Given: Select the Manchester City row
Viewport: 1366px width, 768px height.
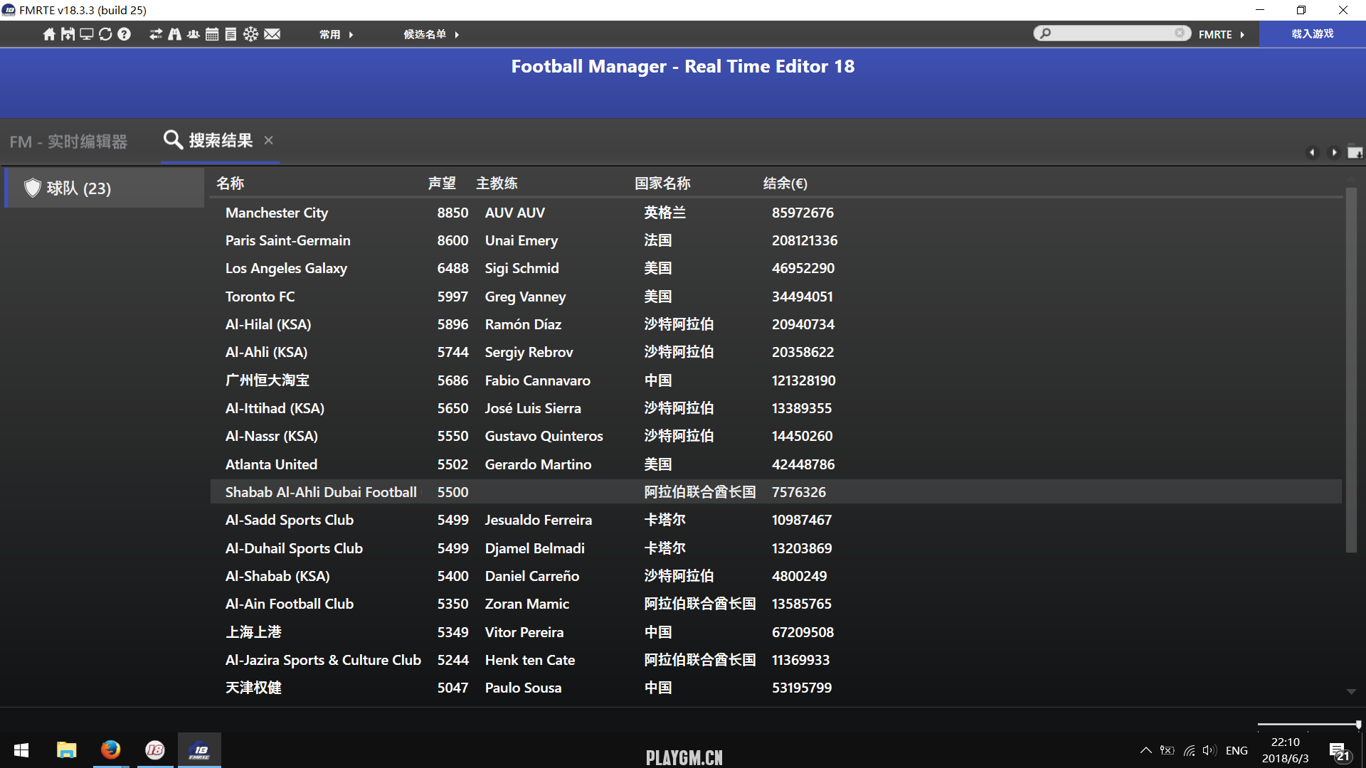Looking at the screenshot, I should click(x=775, y=213).
